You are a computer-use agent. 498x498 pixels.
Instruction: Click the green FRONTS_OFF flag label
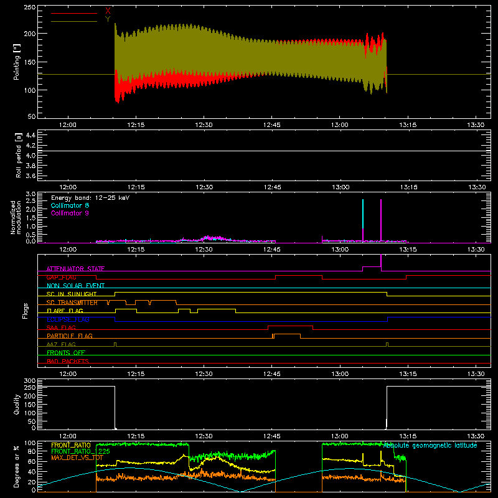click(x=66, y=352)
